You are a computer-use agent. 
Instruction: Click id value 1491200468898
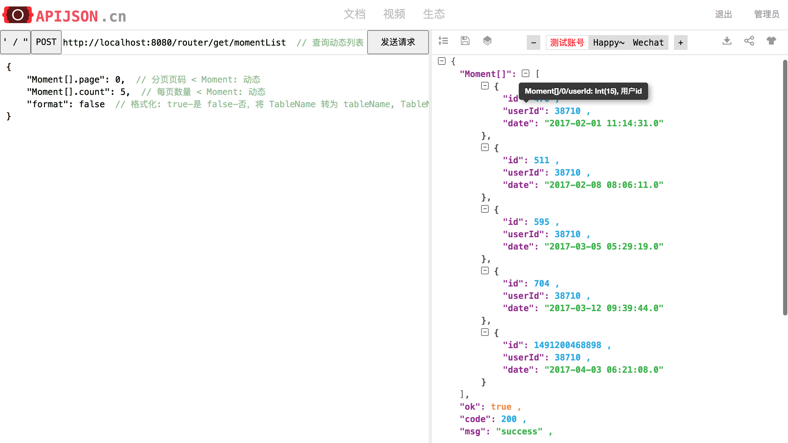point(567,345)
